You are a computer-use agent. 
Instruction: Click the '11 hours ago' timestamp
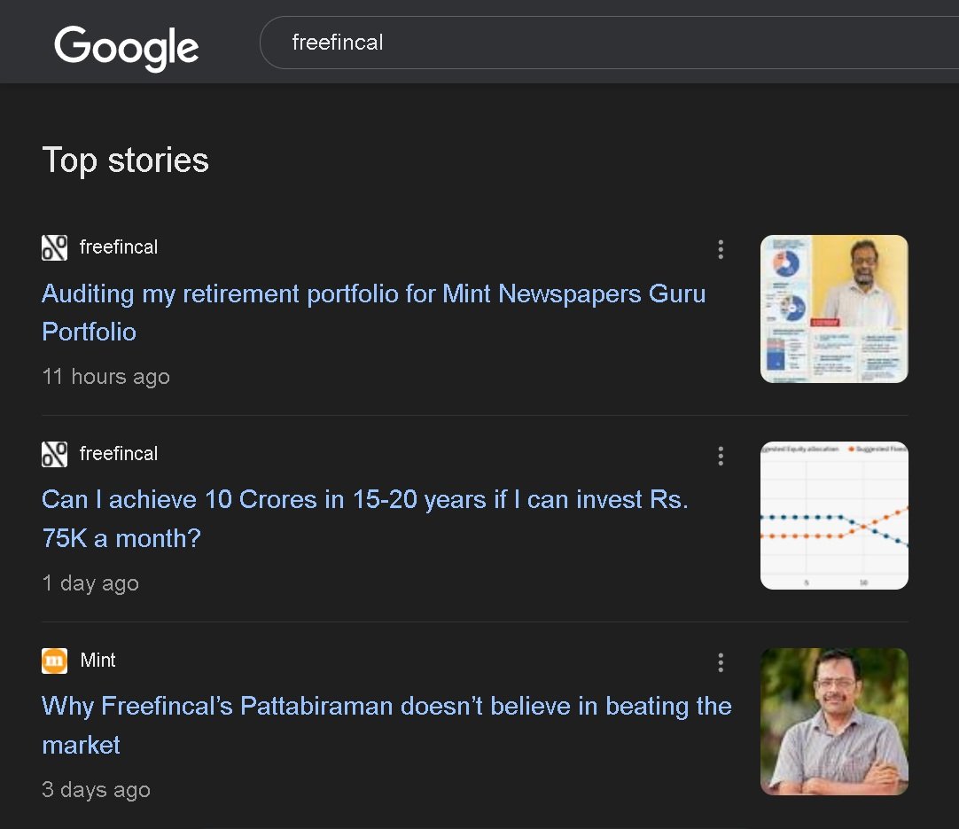pyautogui.click(x=105, y=376)
